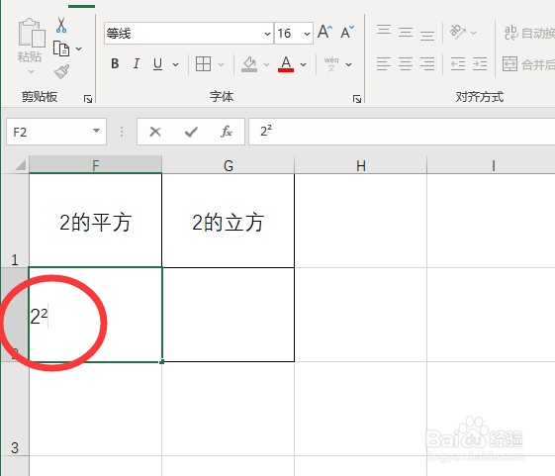Image resolution: width=555 pixels, height=476 pixels.
Task: Align text to the right
Action: click(x=427, y=64)
